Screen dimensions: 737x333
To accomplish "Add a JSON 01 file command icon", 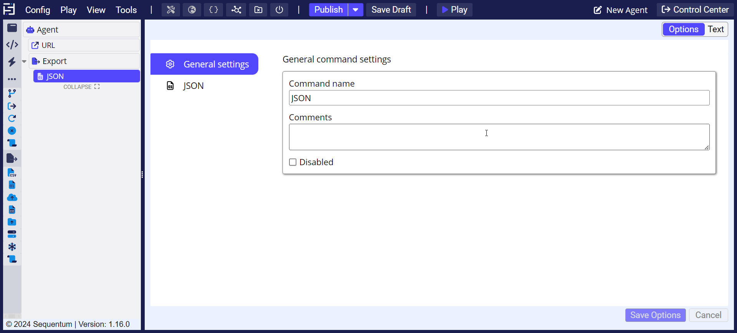I will 12,185.
